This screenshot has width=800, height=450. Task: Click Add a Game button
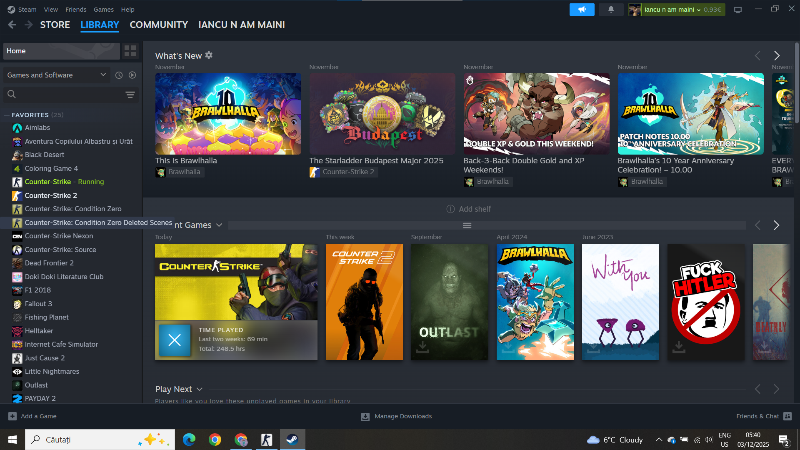click(x=32, y=416)
